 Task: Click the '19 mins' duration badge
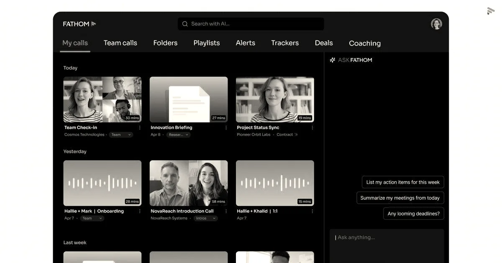pos(305,118)
